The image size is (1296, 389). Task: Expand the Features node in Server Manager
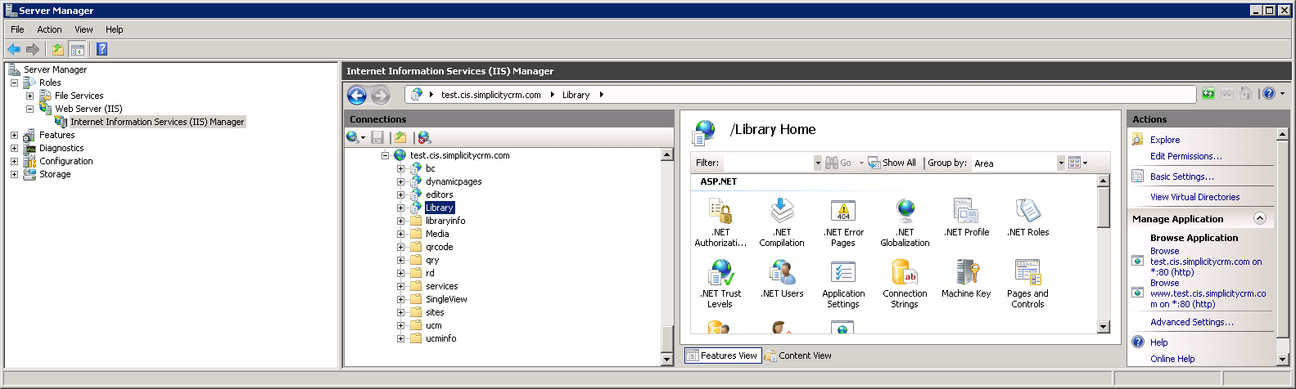click(14, 135)
